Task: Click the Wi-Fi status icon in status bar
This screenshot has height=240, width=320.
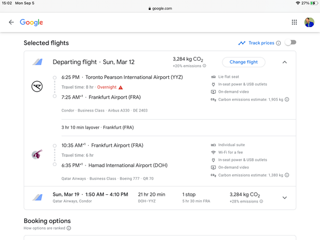Action: [298, 3]
